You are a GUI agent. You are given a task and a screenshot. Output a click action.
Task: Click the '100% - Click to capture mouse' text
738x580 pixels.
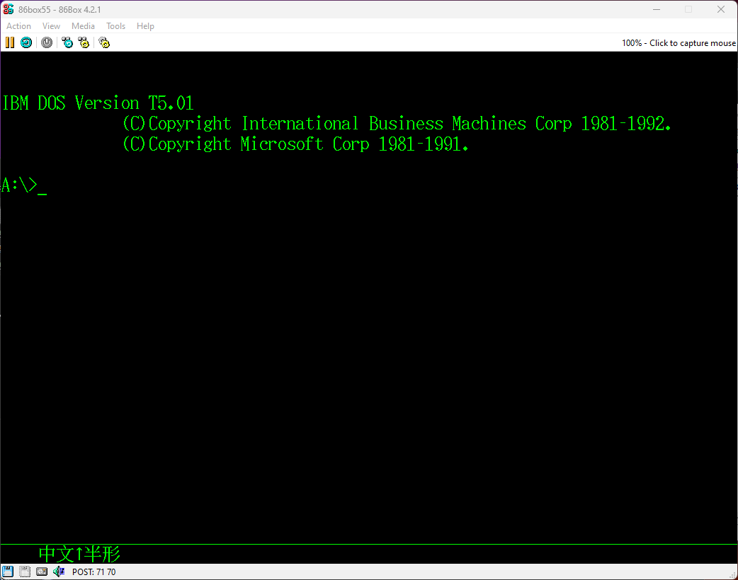click(679, 43)
